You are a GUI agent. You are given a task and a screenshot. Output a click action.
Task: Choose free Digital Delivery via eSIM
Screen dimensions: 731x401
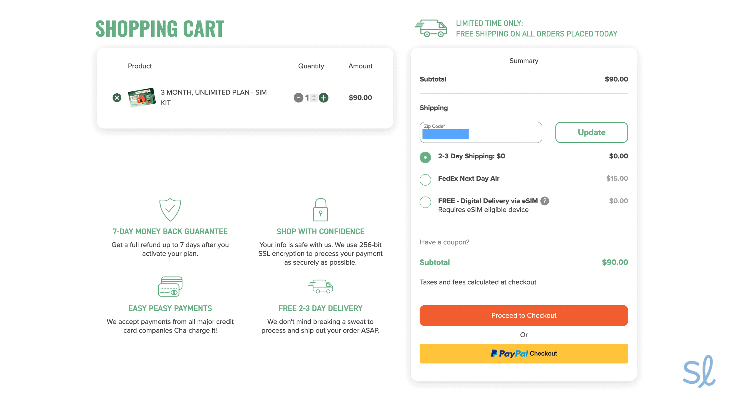[x=425, y=202]
